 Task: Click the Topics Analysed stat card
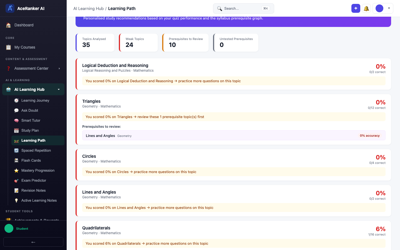tap(95, 42)
